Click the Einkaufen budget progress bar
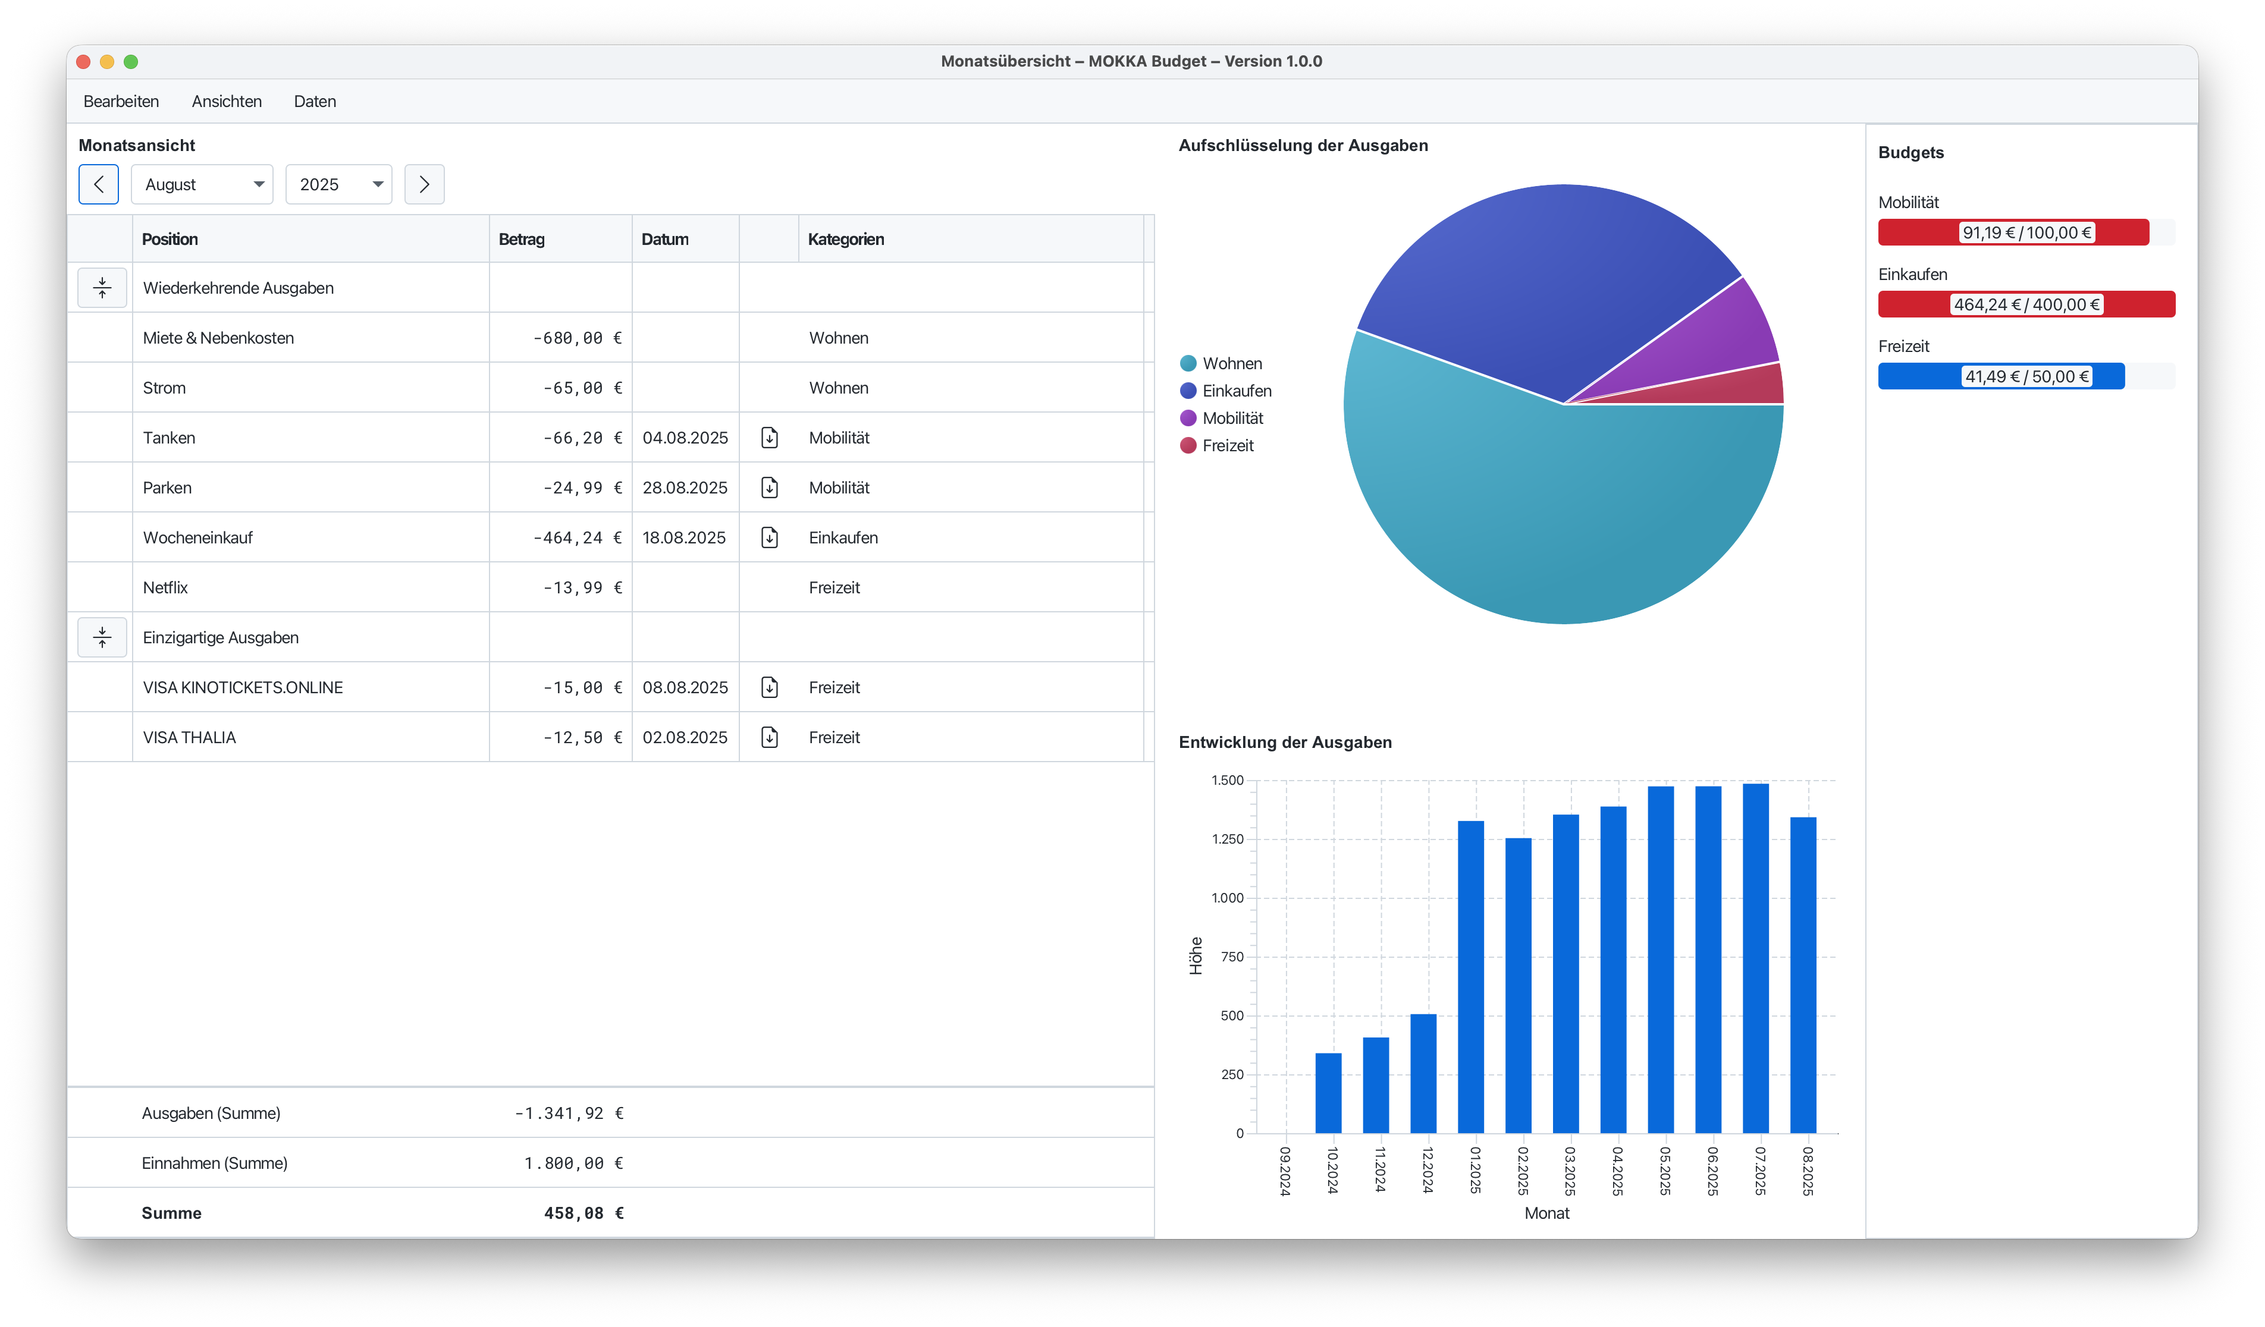This screenshot has height=1327, width=2265. pyautogui.click(x=2026, y=304)
